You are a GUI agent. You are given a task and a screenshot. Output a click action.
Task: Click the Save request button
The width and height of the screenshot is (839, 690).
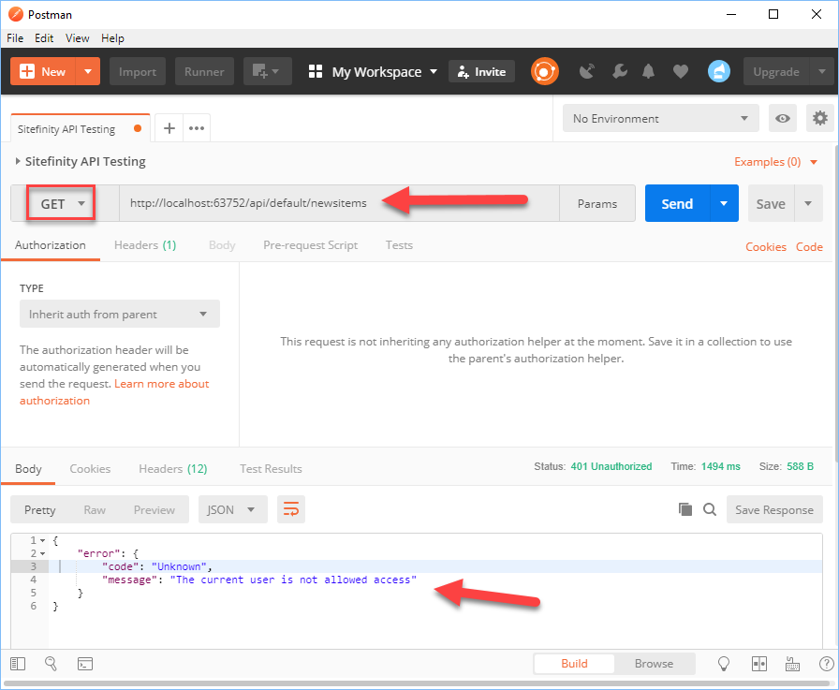(x=771, y=203)
